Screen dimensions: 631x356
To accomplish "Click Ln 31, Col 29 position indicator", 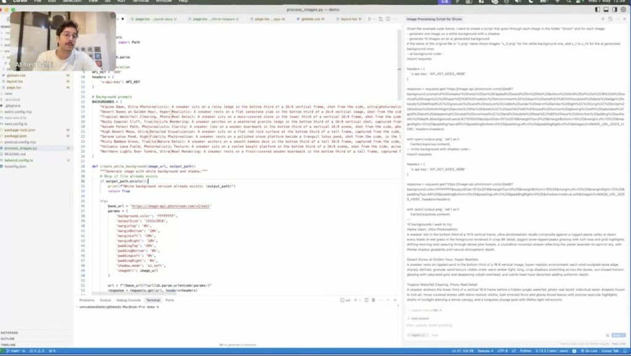I will pos(462,351).
